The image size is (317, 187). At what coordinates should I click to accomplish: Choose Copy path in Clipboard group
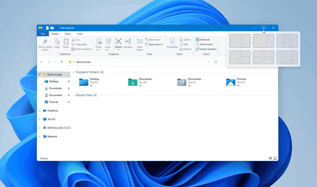click(x=79, y=44)
